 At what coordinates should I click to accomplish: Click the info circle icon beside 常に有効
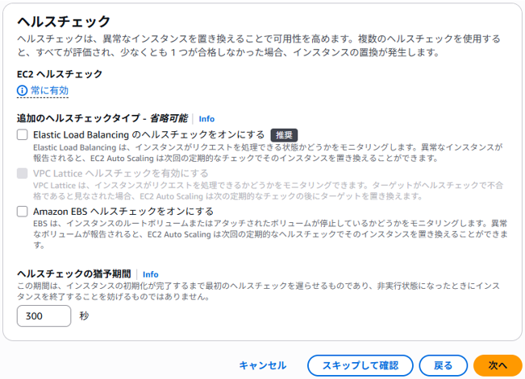[22, 91]
